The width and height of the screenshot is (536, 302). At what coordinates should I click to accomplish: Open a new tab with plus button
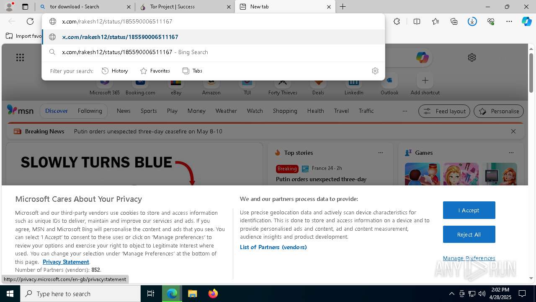[343, 7]
